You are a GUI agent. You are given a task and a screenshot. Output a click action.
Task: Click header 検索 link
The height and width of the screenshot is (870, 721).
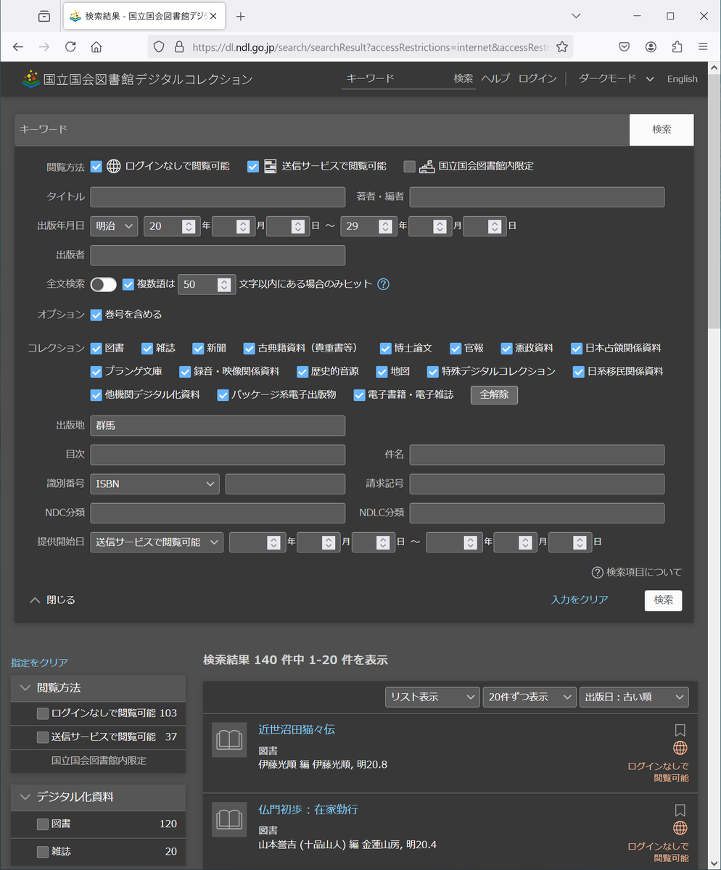click(463, 78)
